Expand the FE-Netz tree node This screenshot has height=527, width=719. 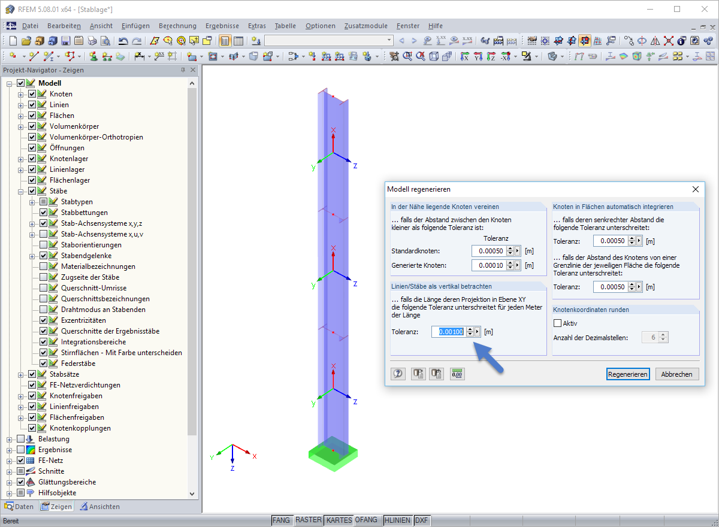point(10,461)
